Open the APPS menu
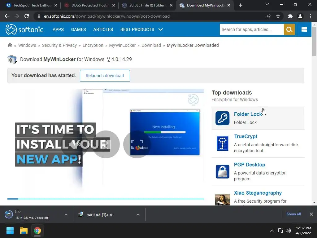 pyautogui.click(x=58, y=29)
